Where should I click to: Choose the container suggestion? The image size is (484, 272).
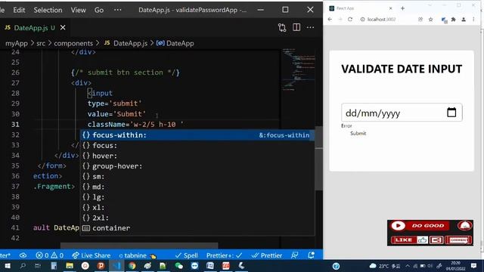pos(197,228)
